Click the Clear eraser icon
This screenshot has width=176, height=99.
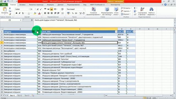[x=135, y=14]
